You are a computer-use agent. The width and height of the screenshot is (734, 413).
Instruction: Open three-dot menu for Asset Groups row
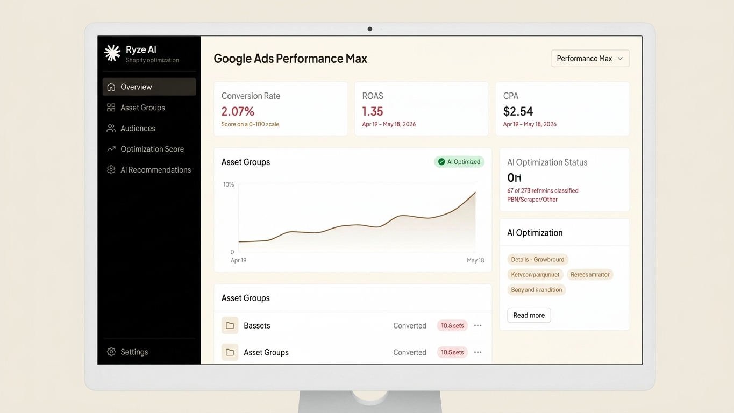click(x=478, y=352)
